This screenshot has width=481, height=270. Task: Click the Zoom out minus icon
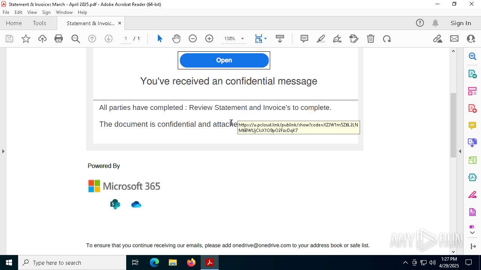pos(193,39)
